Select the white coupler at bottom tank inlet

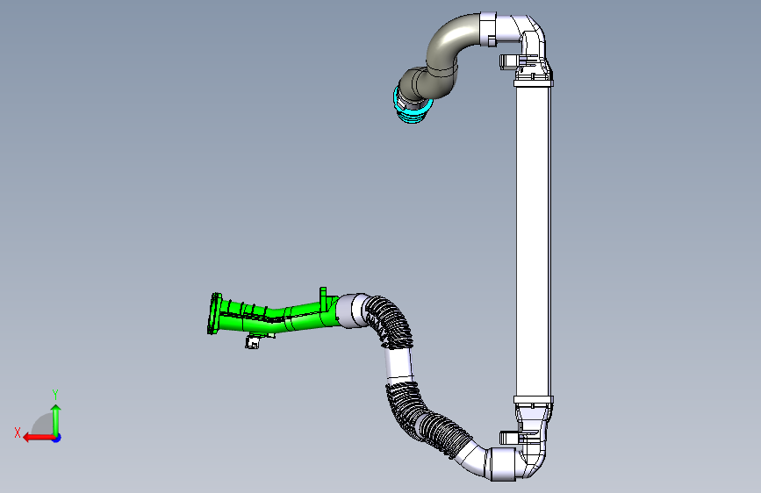coord(502,464)
